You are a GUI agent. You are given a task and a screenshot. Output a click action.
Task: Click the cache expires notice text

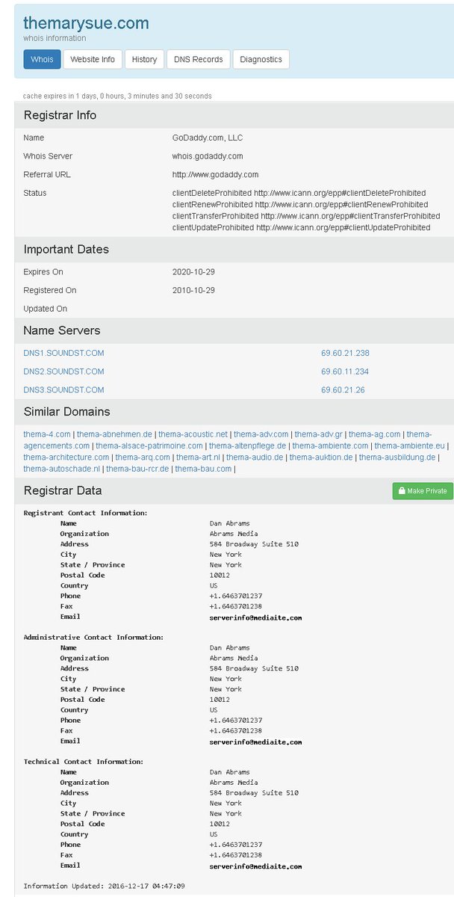(117, 96)
